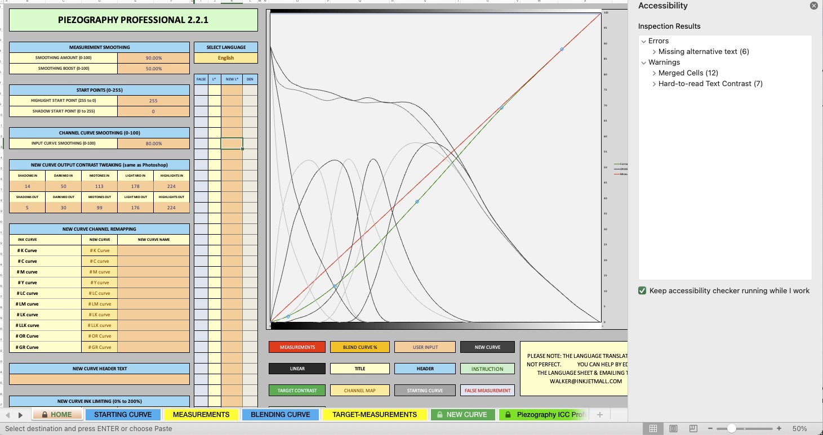Screen dimensions: 823x435
Task: Switch to Page Layout view
Action: coord(673,429)
